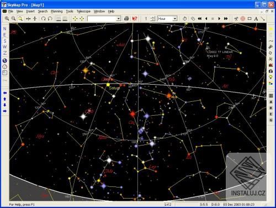
Task: Adjust the time step spinner arrows
Action: pyautogui.click(x=153, y=19)
